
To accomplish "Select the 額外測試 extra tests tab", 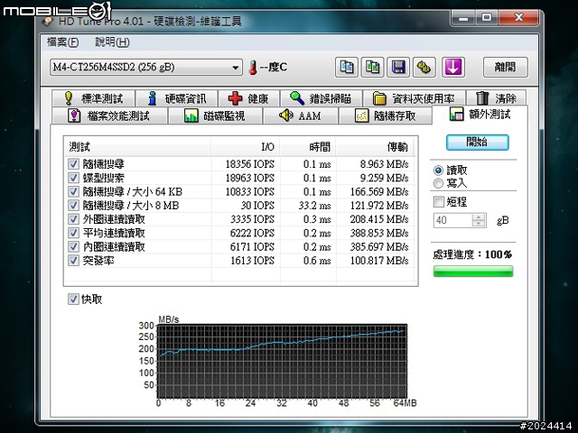I will 480,115.
